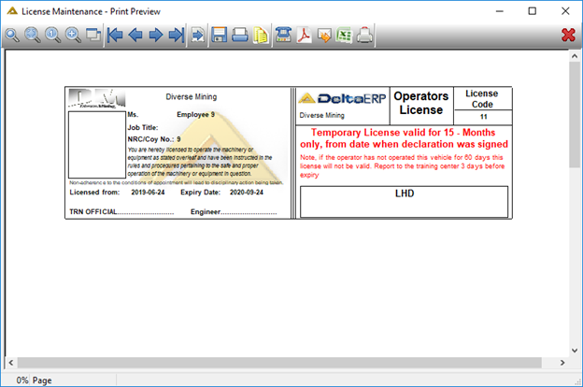Print the license using blue printer icon
The image size is (583, 387).
click(240, 35)
